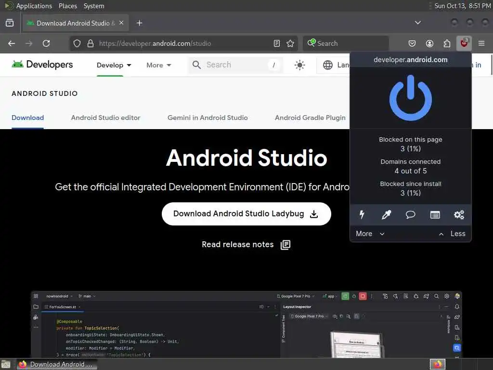This screenshot has width=493, height=370.
Task: Switch to Android Gradle Plugin tab
Action: [x=310, y=118]
